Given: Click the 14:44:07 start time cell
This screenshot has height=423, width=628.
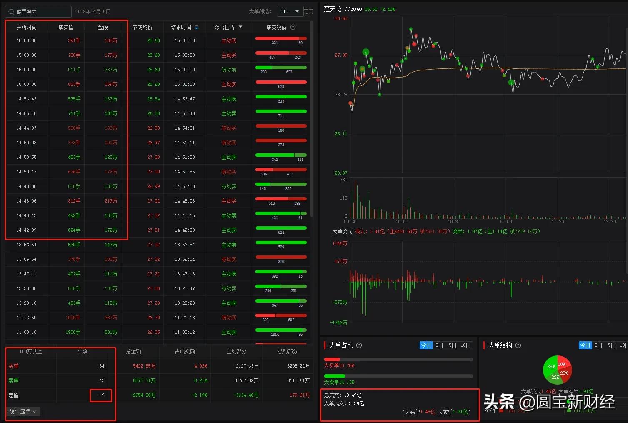Looking at the screenshot, I should click(27, 128).
